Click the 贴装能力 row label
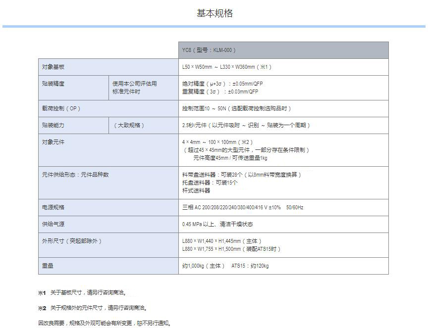 pos(54,125)
